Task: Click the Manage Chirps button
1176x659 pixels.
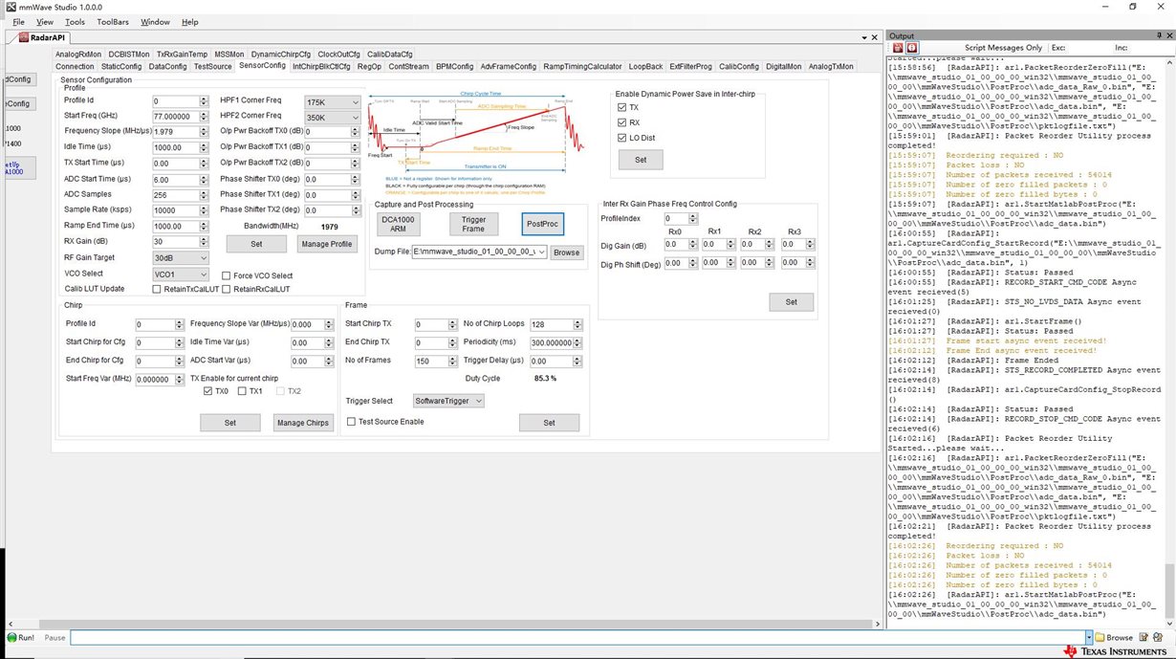Action: click(x=303, y=423)
